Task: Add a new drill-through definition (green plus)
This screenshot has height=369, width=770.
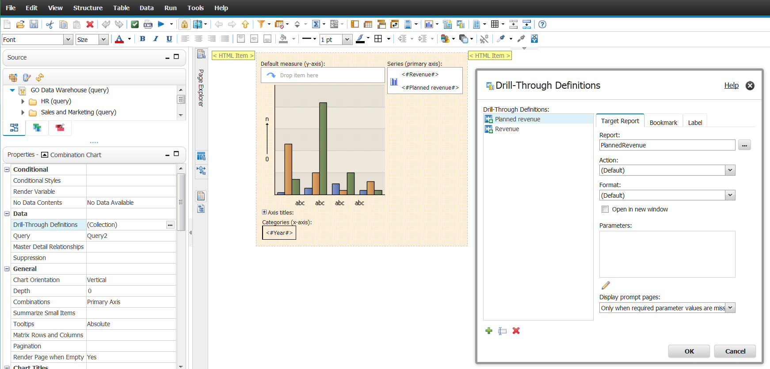Action: pos(489,331)
